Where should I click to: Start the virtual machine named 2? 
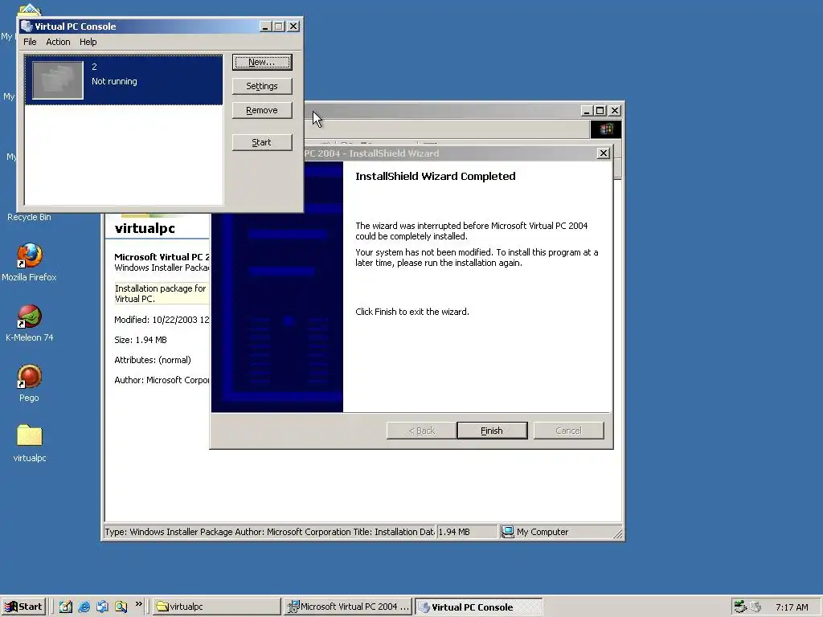(262, 142)
